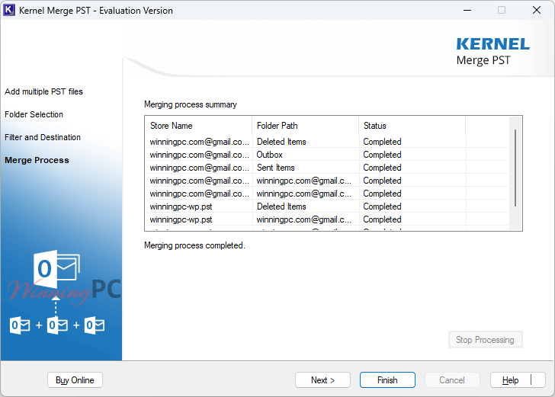Screen dimensions: 555x397
Task: Select the Merge Process step
Action: (x=37, y=160)
